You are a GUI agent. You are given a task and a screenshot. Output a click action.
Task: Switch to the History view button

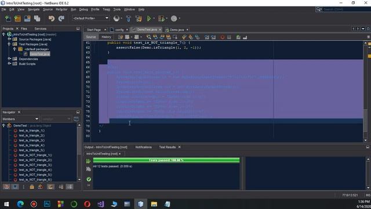coord(106,37)
